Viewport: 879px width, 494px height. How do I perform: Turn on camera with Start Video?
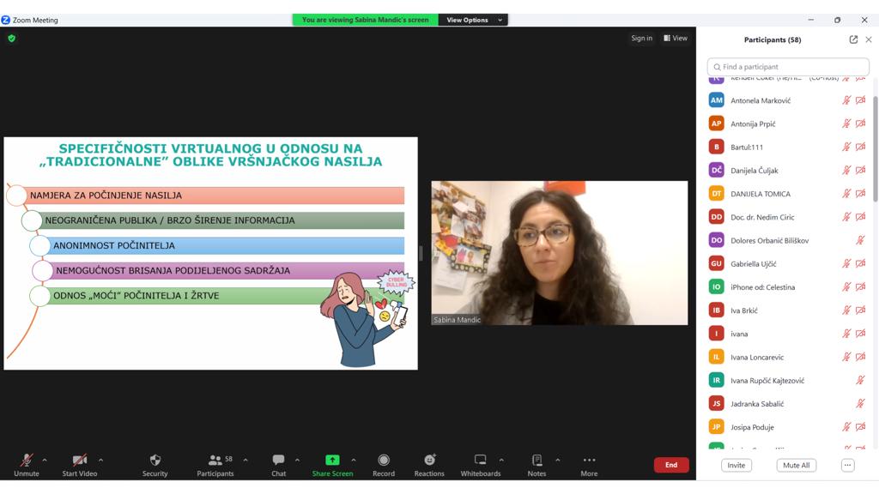(79, 461)
